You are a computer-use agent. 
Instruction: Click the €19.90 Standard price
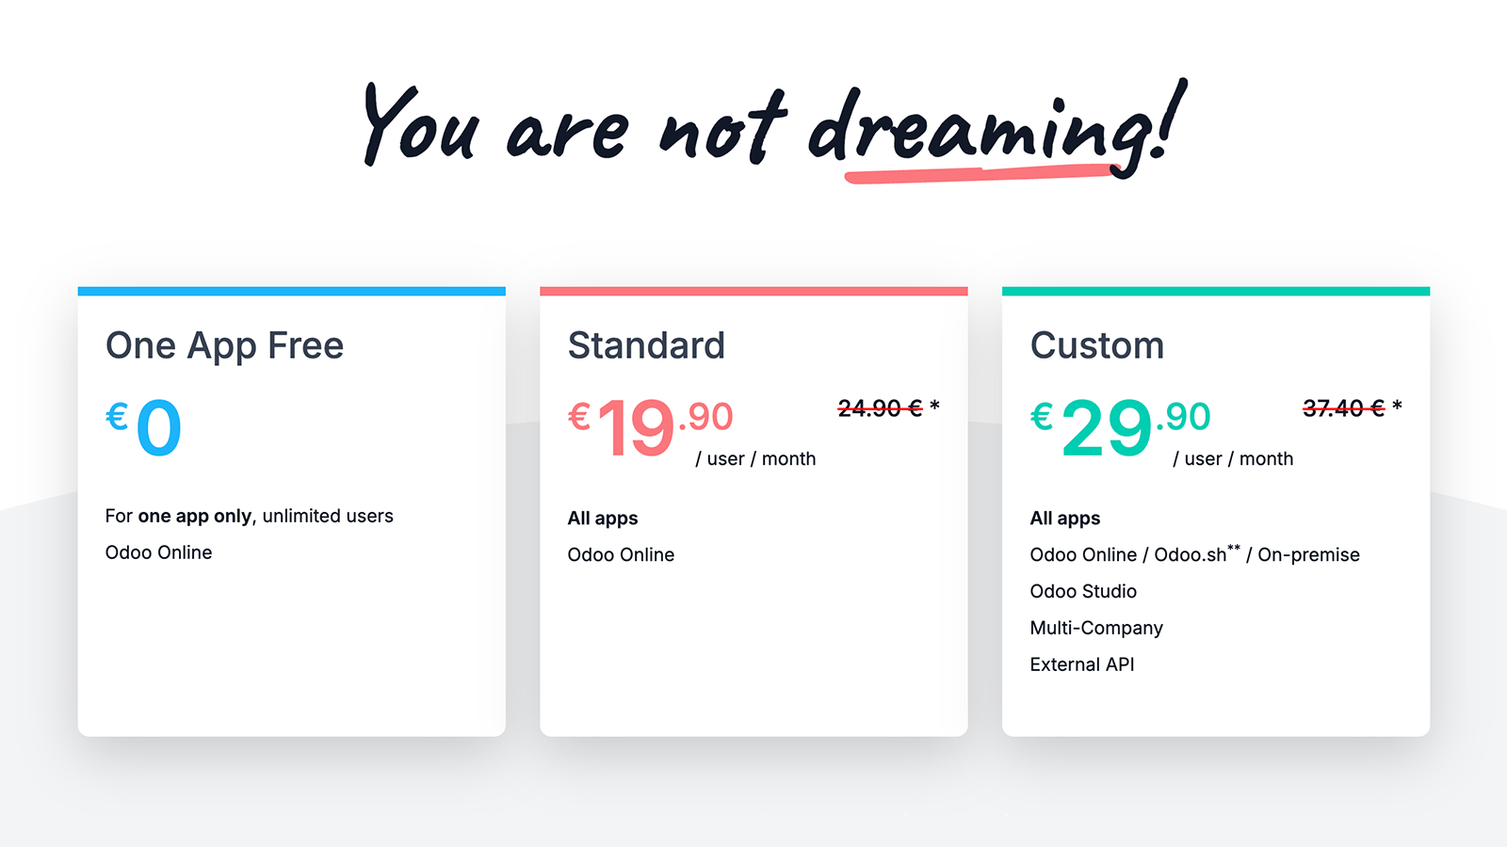point(650,427)
